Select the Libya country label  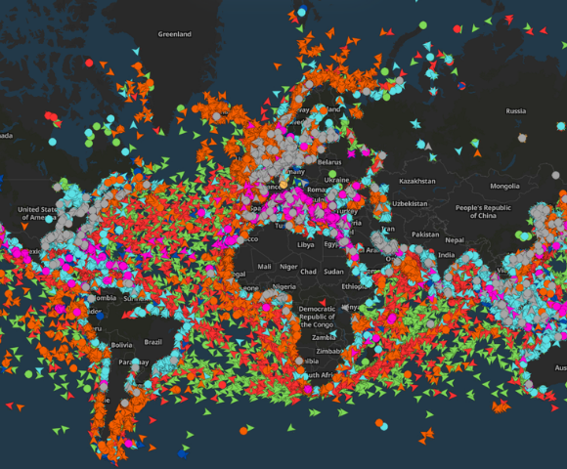(306, 245)
